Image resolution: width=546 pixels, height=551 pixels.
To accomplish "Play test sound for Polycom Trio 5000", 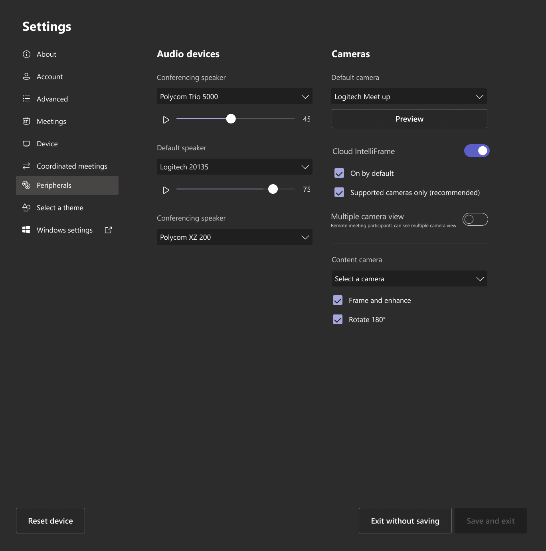I will click(166, 120).
